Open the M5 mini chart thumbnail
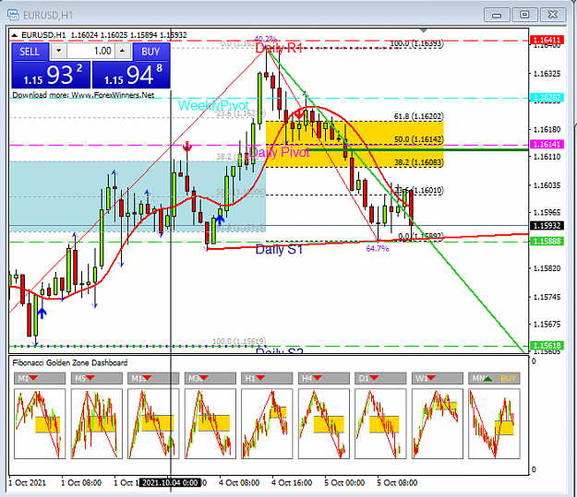 click(96, 423)
